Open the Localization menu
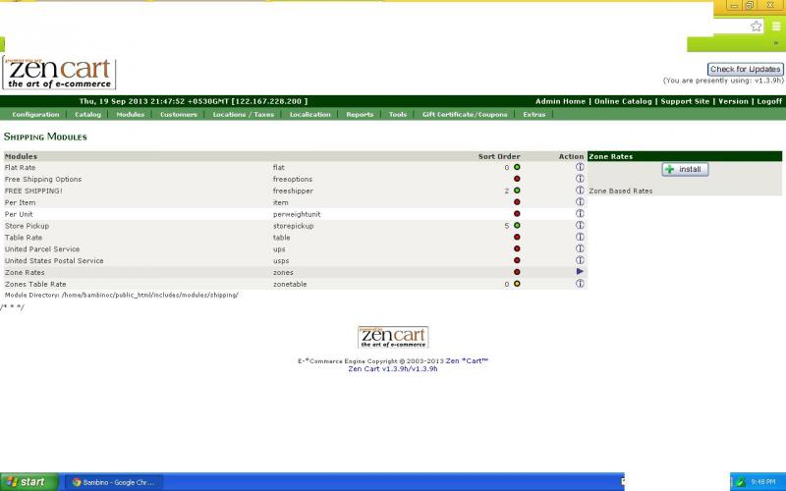The height and width of the screenshot is (491, 786). click(310, 114)
